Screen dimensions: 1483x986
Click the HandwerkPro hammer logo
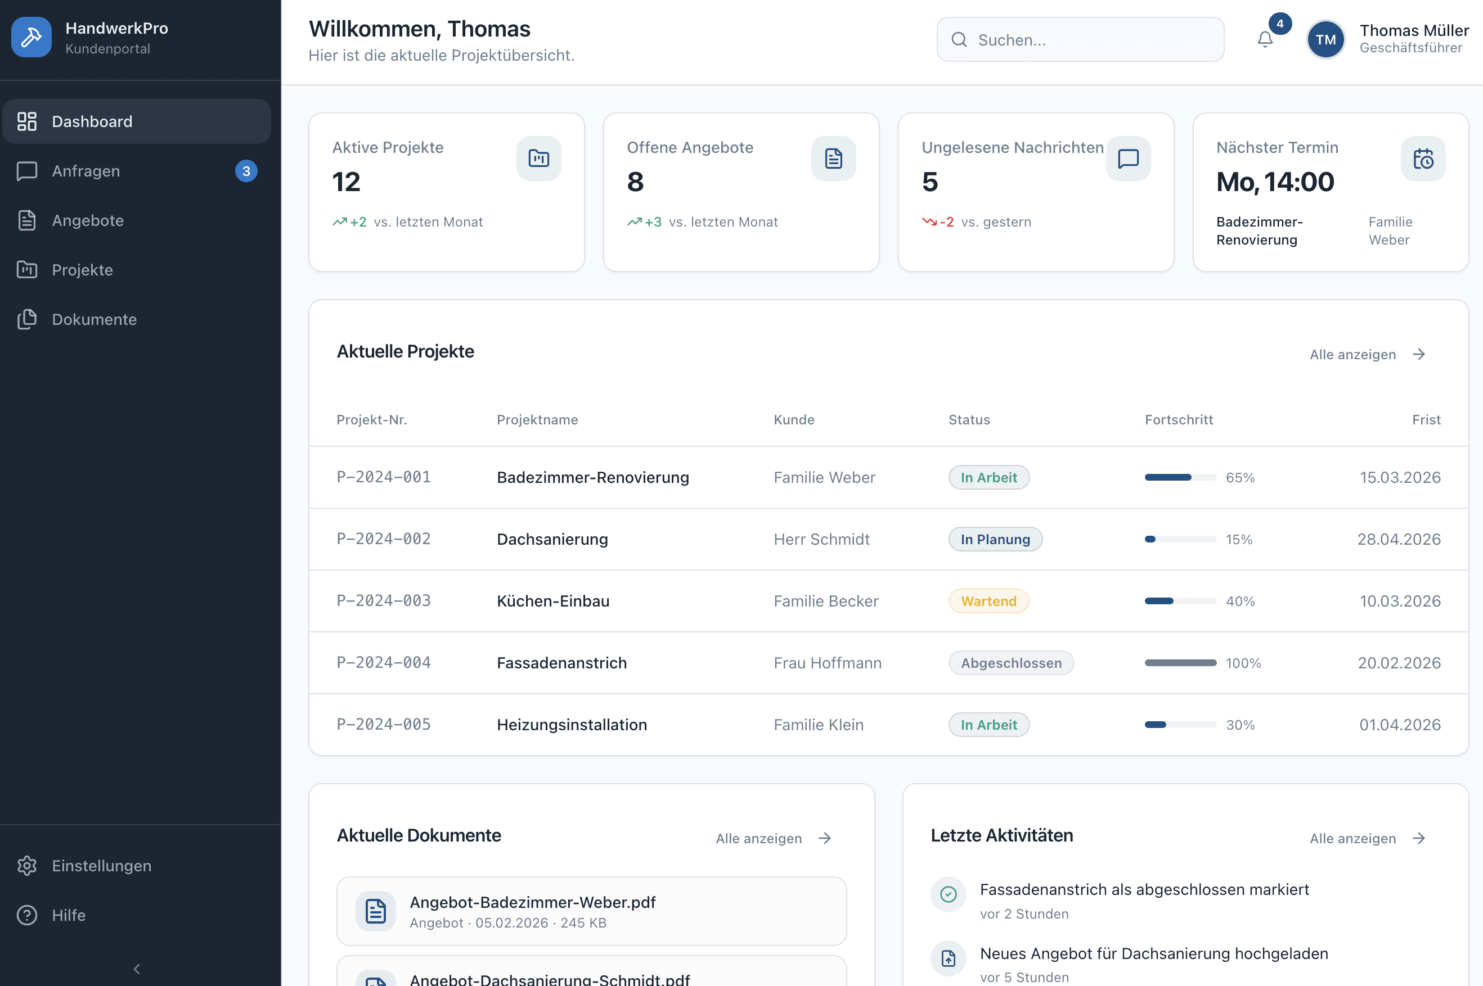click(x=32, y=37)
